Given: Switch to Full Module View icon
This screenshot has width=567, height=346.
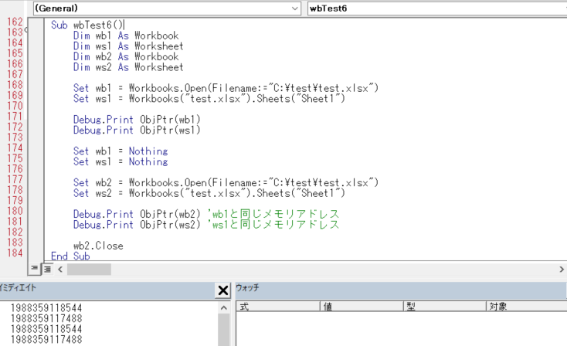Looking at the screenshot, I should (x=47, y=269).
